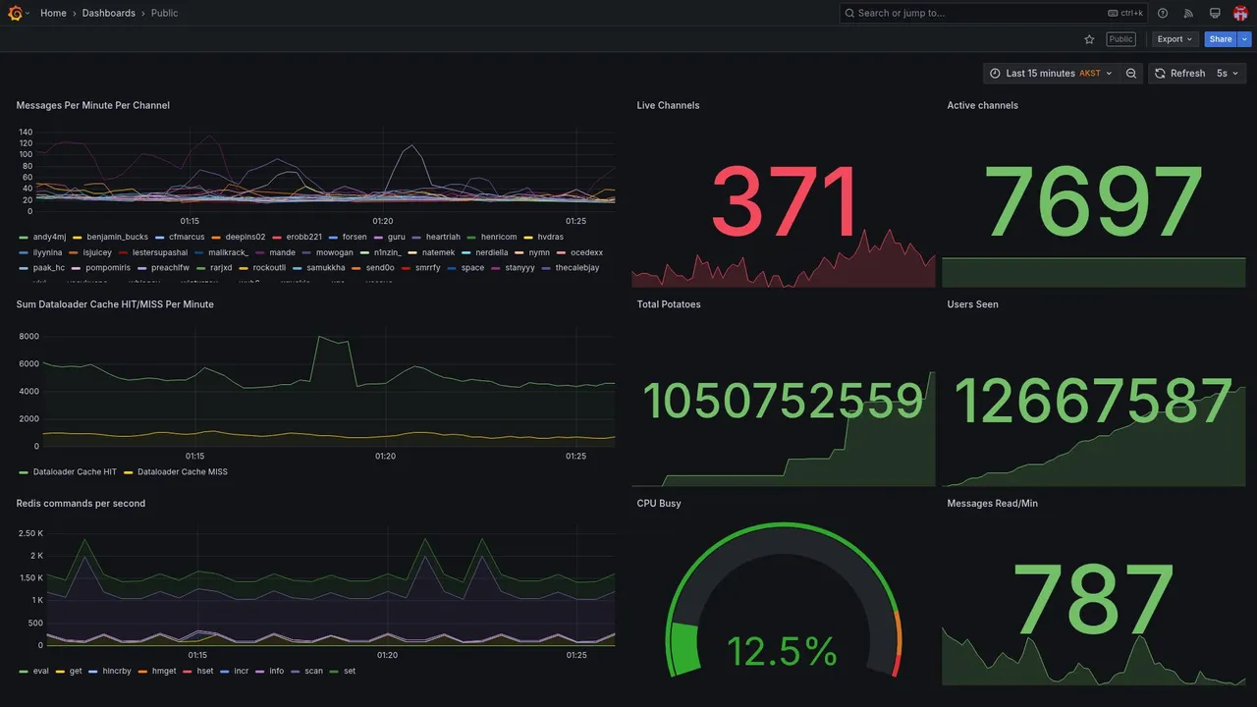The image size is (1257, 707).
Task: Open the user profile avatar
Action: [1240, 13]
